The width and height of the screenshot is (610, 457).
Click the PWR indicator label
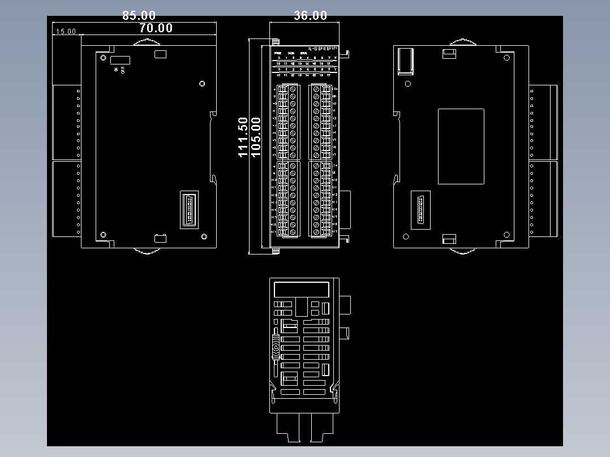[278, 53]
